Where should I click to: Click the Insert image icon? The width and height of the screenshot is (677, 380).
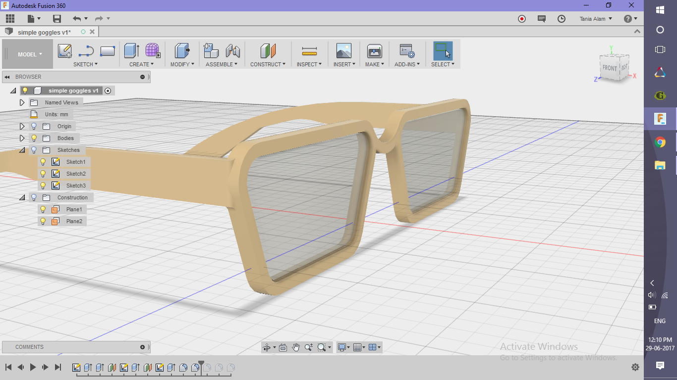coord(343,50)
